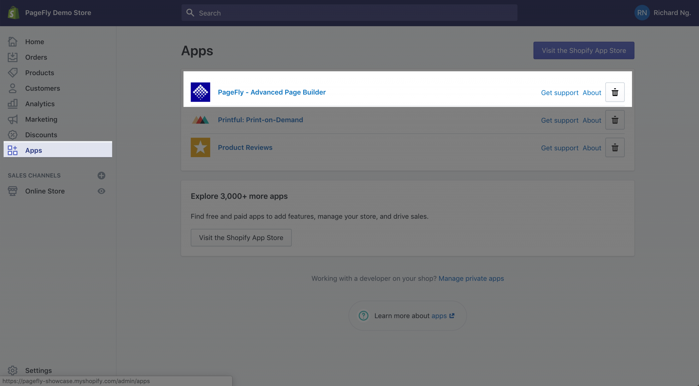Viewport: 699px width, 386px height.
Task: Focus the Search input field
Action: [x=349, y=13]
